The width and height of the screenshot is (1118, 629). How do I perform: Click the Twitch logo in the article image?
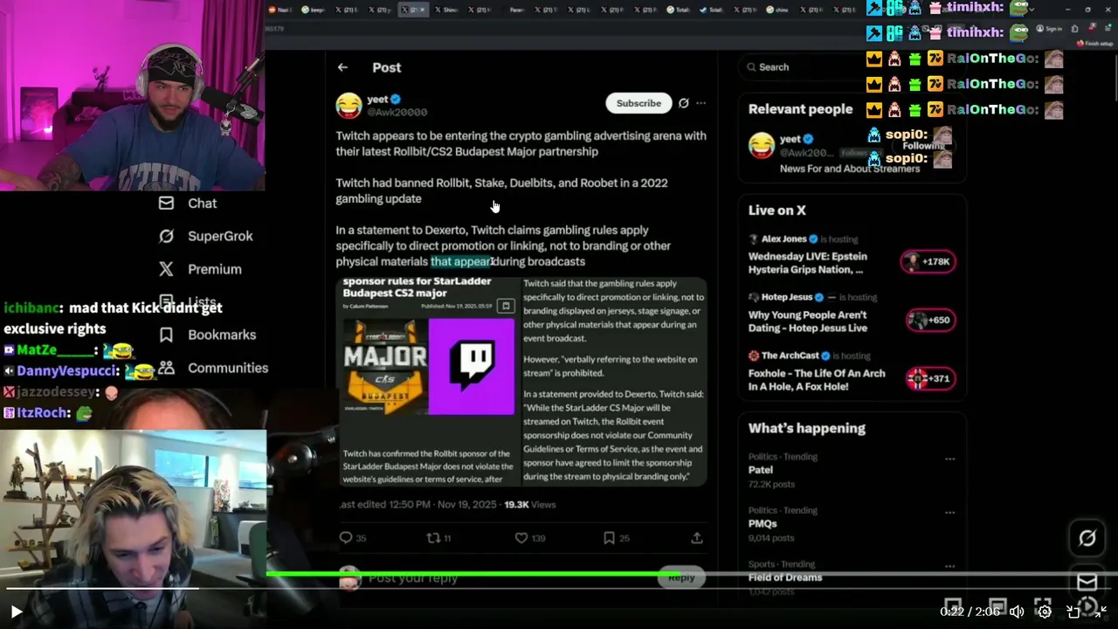click(x=472, y=366)
